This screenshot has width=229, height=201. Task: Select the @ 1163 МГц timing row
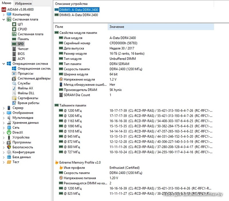(x=134, y=121)
